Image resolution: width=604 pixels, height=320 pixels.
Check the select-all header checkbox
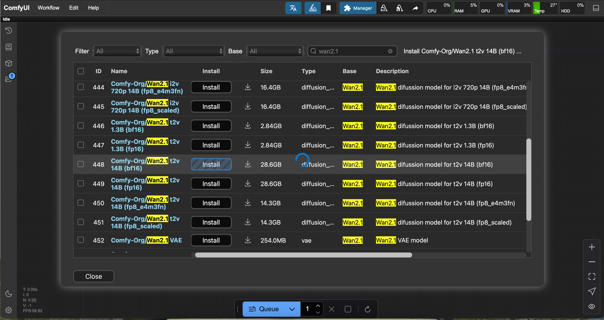(x=81, y=71)
